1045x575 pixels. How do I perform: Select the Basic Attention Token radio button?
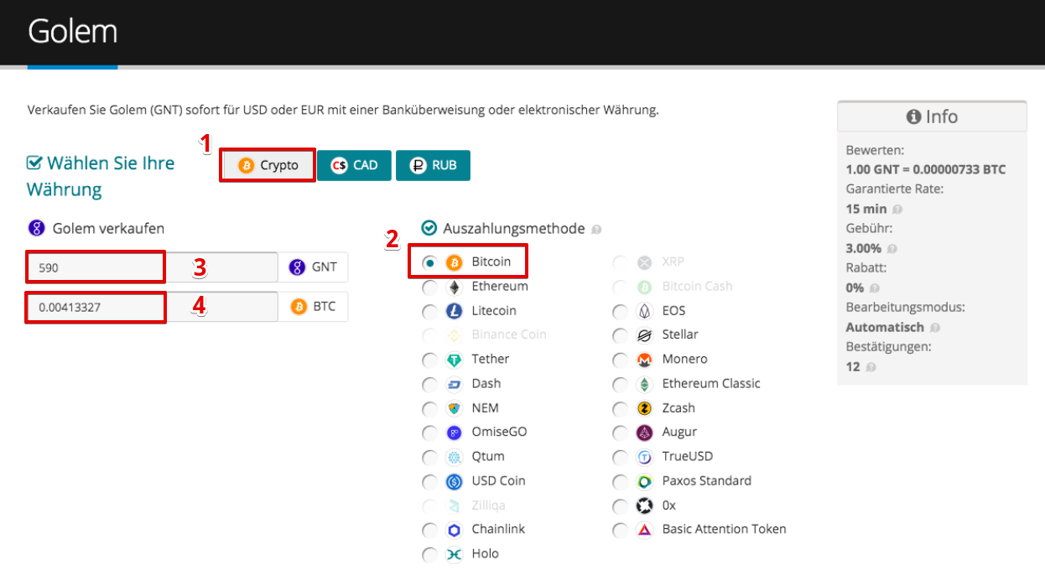click(x=620, y=530)
